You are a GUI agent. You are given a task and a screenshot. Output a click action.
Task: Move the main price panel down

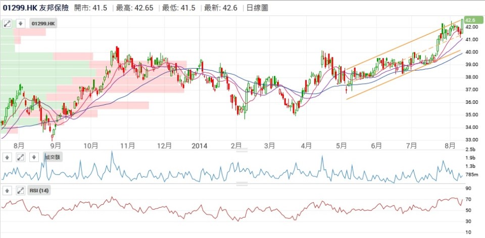pyautogui.click(x=20, y=24)
